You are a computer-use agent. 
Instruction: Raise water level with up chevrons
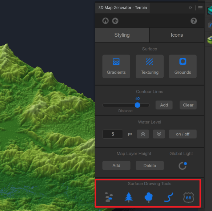[x=143, y=134]
